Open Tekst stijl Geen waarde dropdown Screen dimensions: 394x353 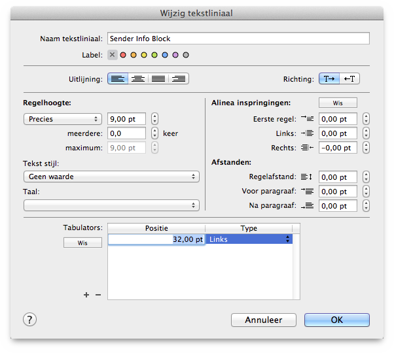coord(111,176)
